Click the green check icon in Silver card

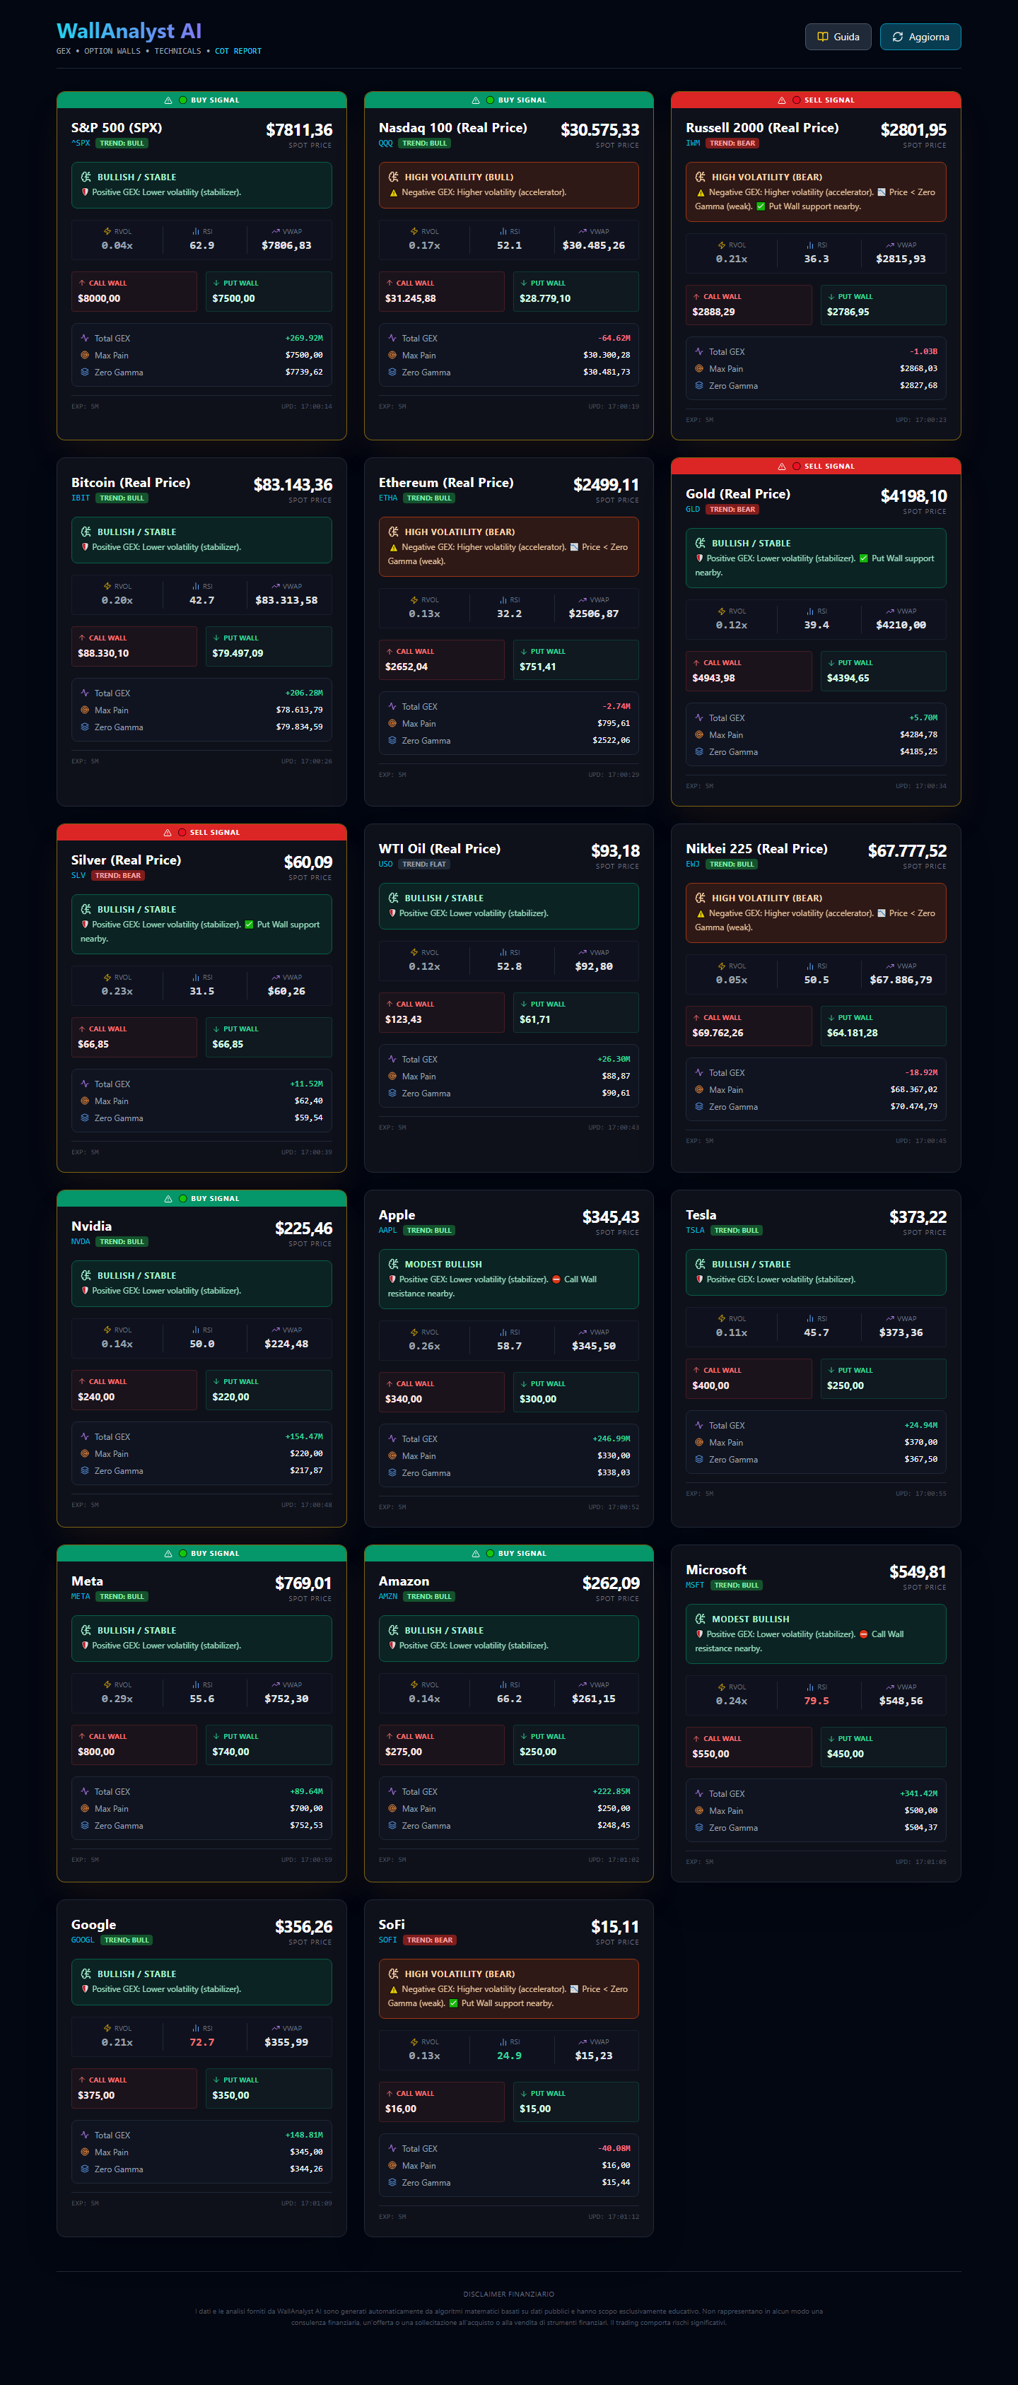click(x=249, y=924)
